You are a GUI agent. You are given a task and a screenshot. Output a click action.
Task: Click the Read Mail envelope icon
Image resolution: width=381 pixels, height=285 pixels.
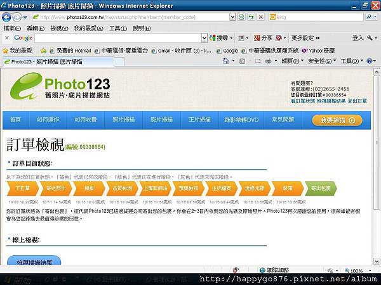point(258,61)
